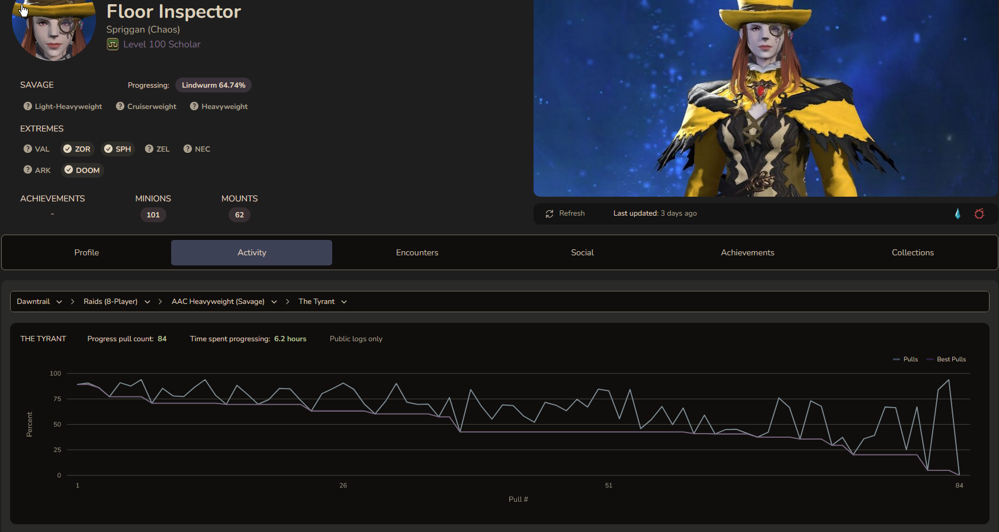
Task: Open The Tyrant encounter dropdown
Action: point(323,302)
